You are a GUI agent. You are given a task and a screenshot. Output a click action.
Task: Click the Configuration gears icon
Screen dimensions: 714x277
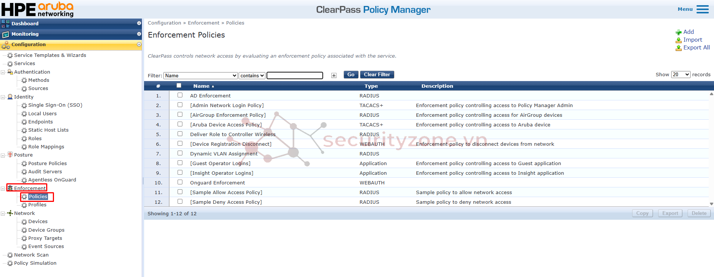click(6, 45)
